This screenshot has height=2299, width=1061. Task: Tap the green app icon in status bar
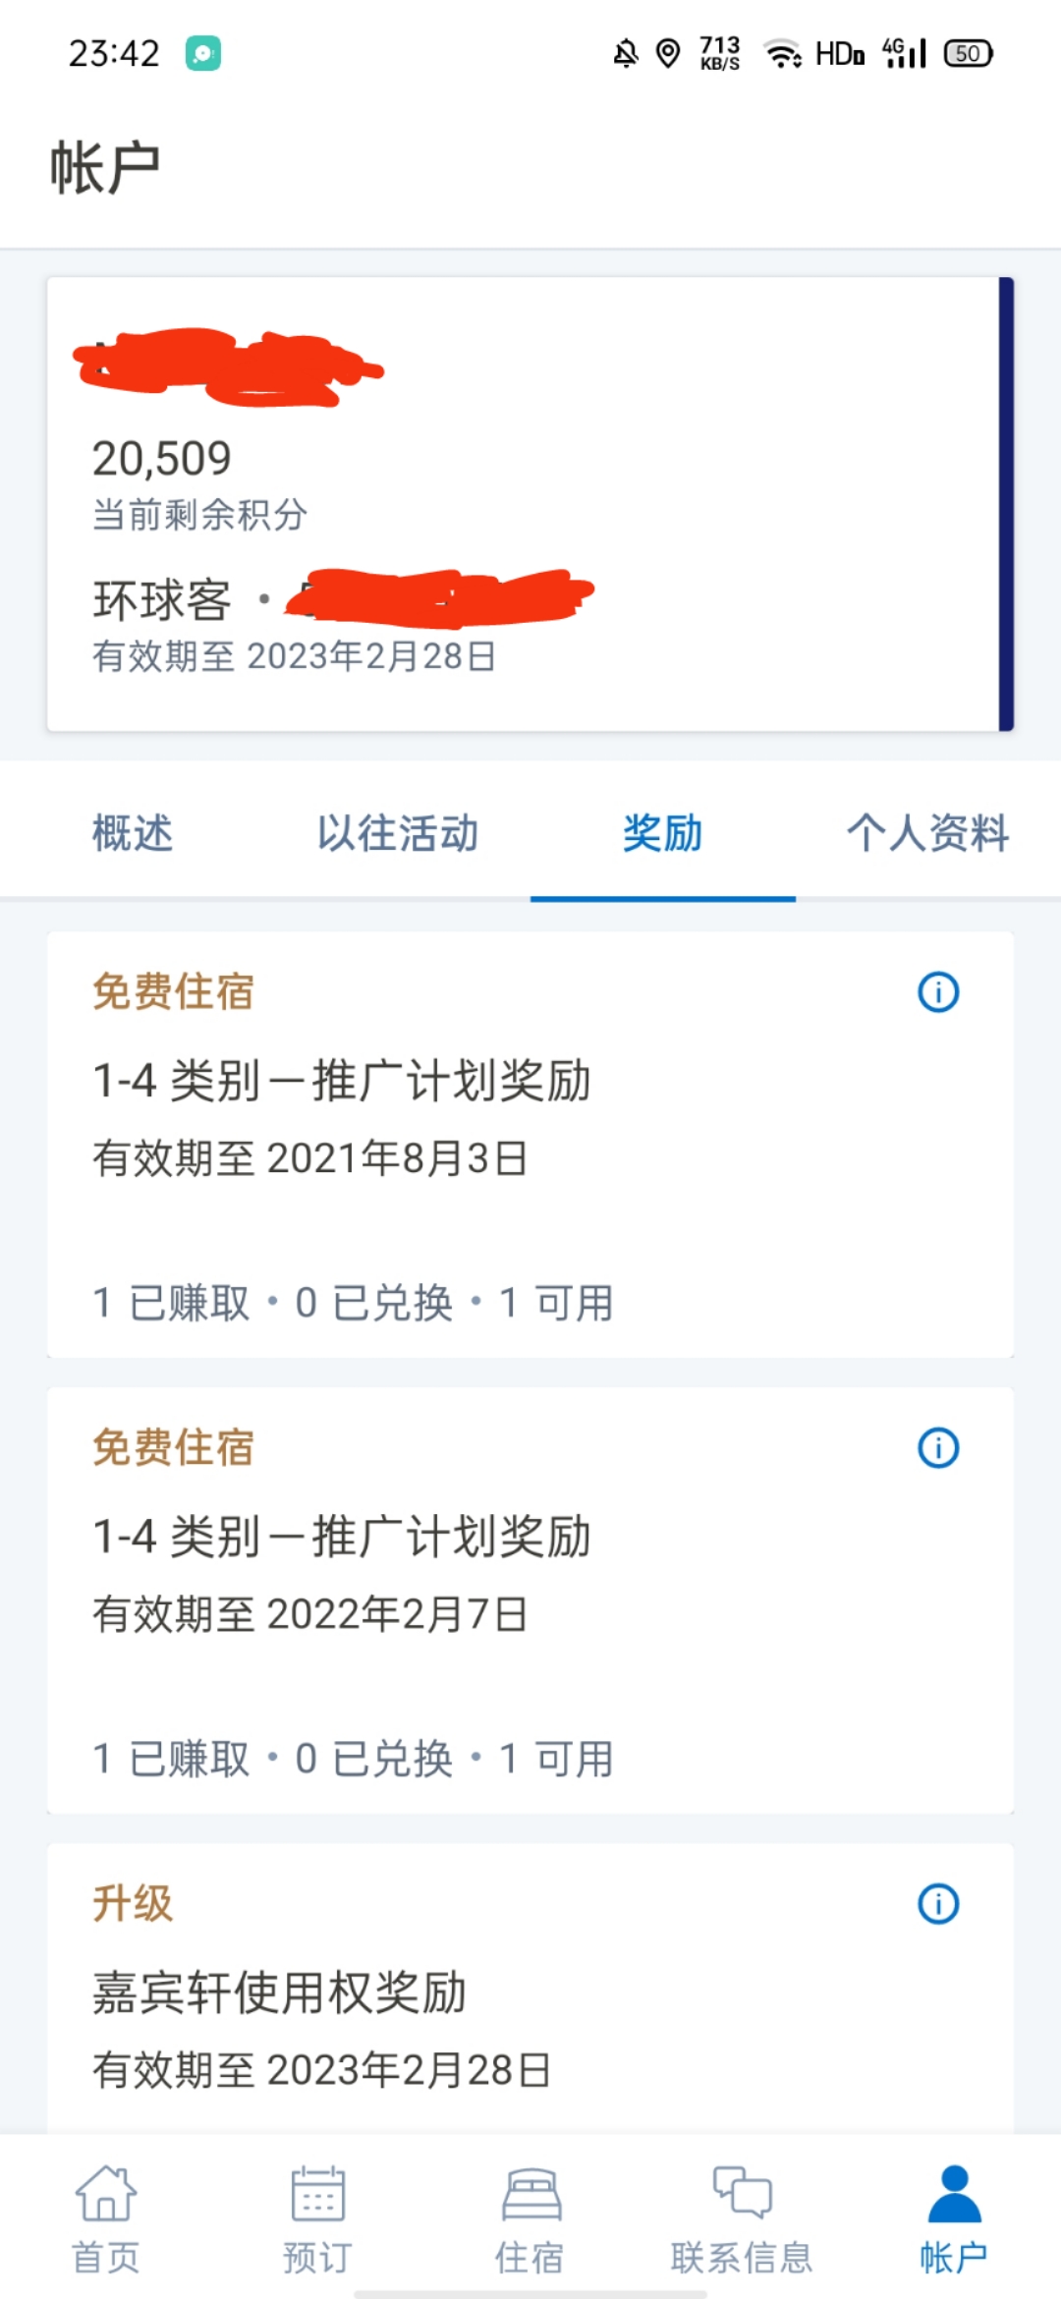tap(203, 53)
